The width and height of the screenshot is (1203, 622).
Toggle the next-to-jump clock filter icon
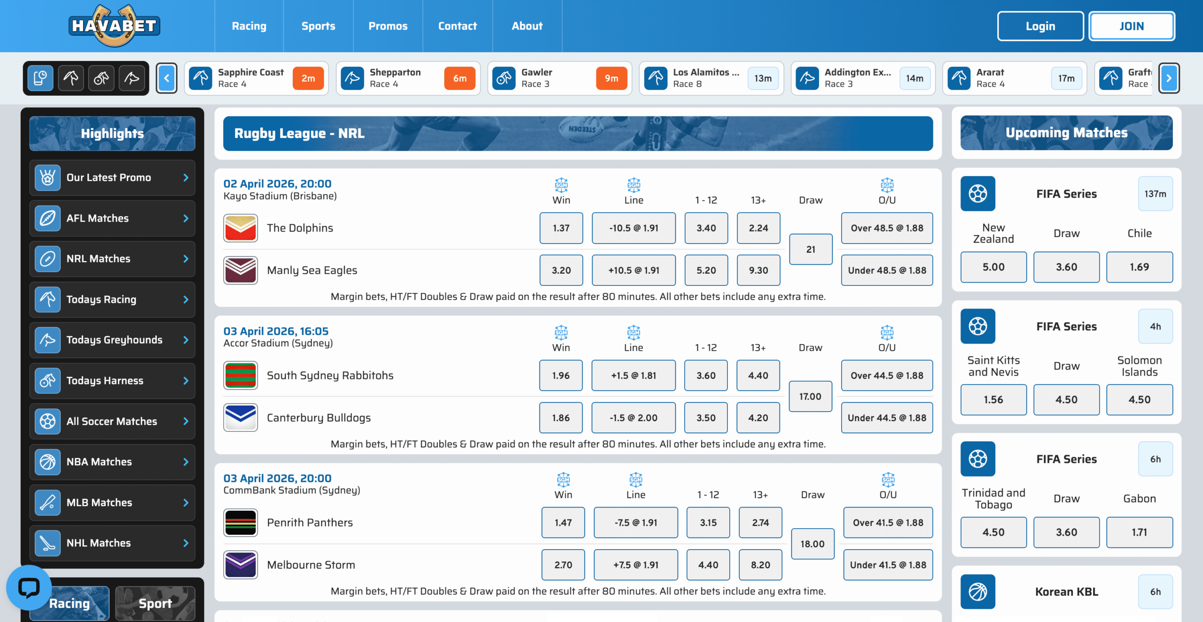click(x=40, y=78)
